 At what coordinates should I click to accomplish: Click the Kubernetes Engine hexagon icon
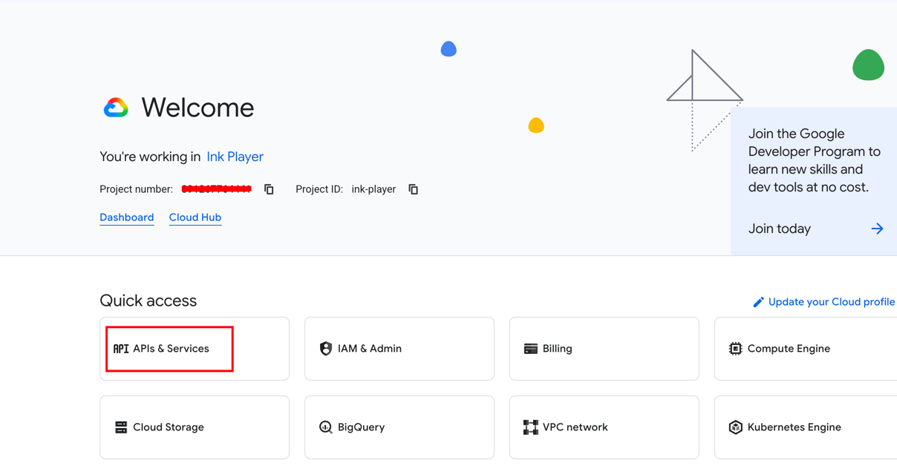click(735, 427)
